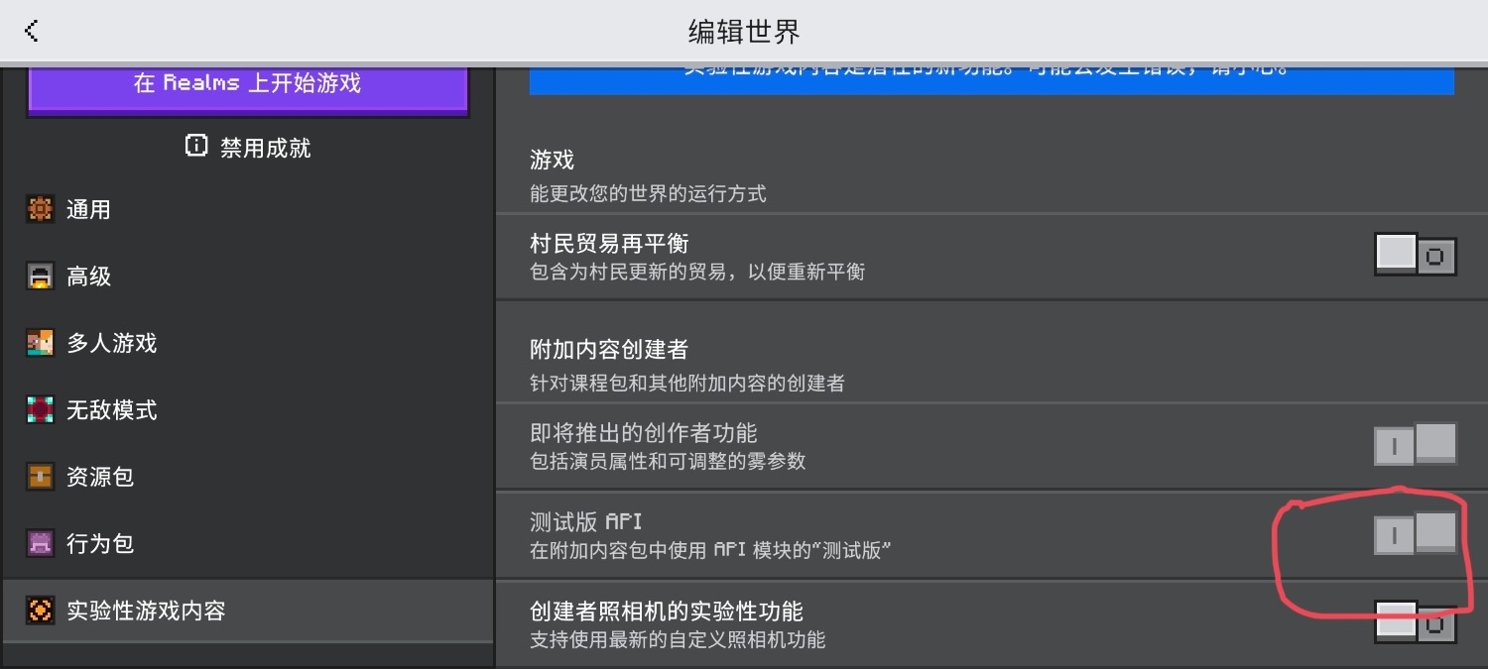The image size is (1488, 669).
Task: Click the 禁用成就 label
Action: click(x=265, y=148)
